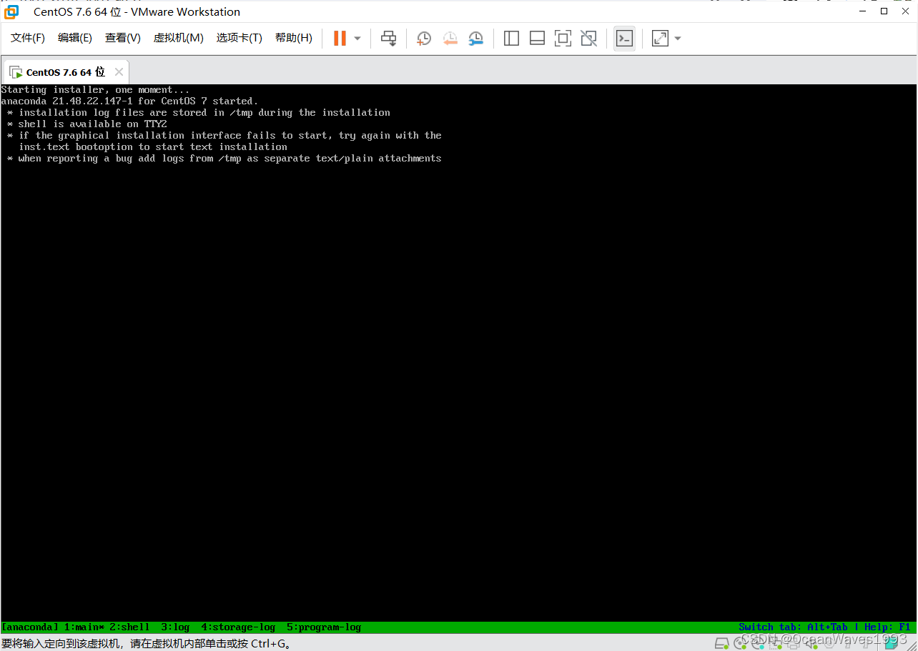Click '5:program-log' in the tmux bar
Screen dimensions: 918x651
324,627
